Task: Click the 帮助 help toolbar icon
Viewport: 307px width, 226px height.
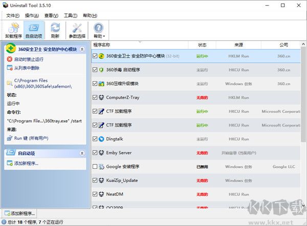Action: click(x=98, y=28)
